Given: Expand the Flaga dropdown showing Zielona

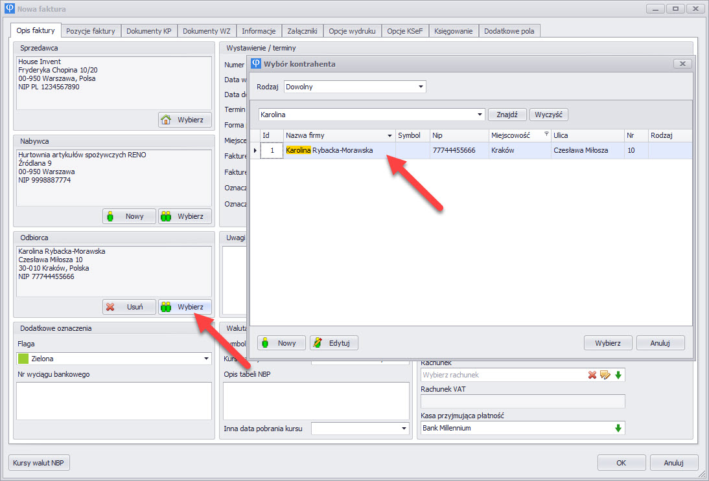Looking at the screenshot, I should (206, 359).
